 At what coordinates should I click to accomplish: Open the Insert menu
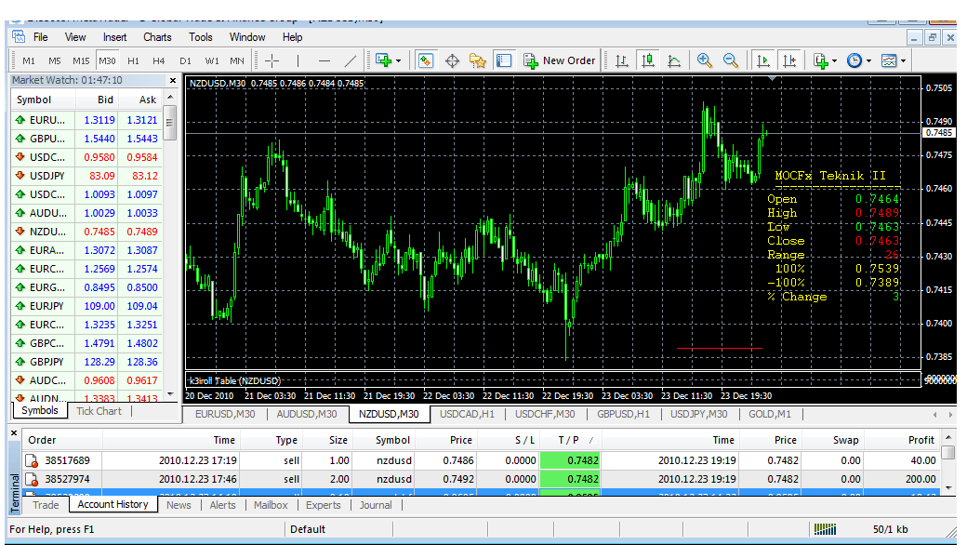114,37
